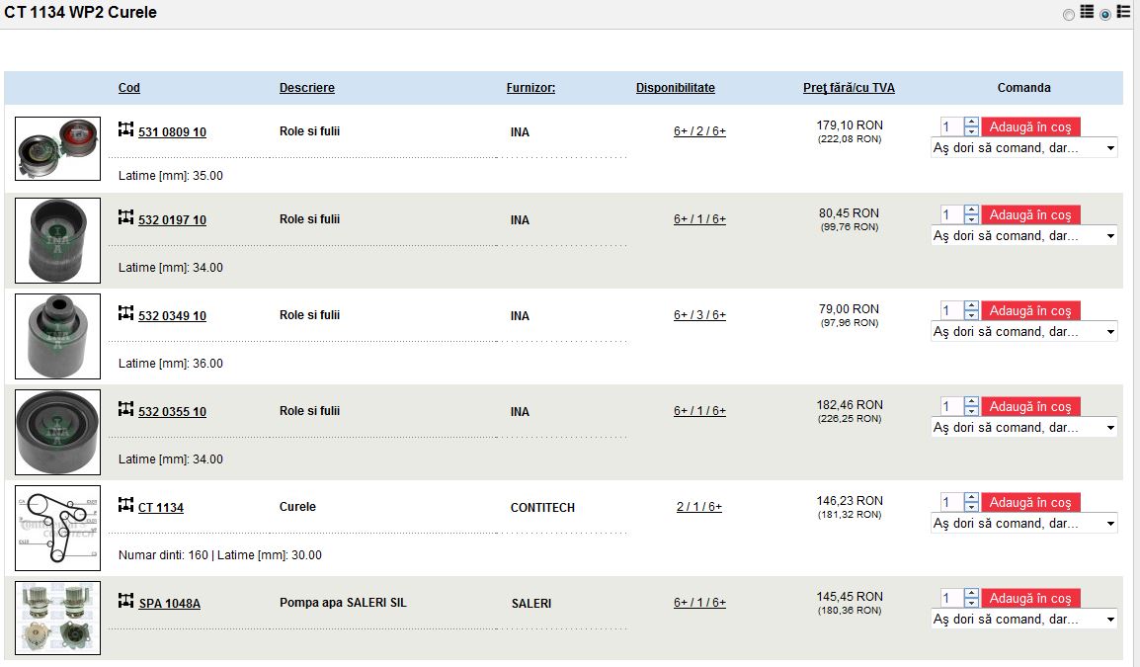The height and width of the screenshot is (667, 1140).
Task: Click the compare icon next to CT 1134
Action: [125, 506]
